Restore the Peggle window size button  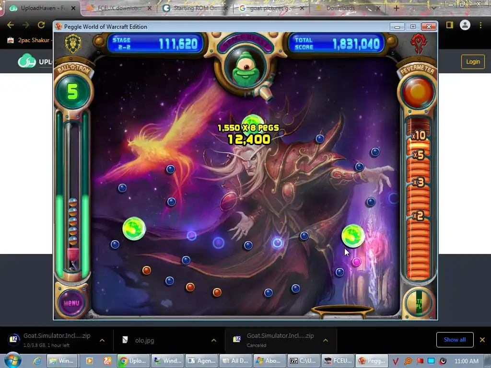click(x=413, y=27)
